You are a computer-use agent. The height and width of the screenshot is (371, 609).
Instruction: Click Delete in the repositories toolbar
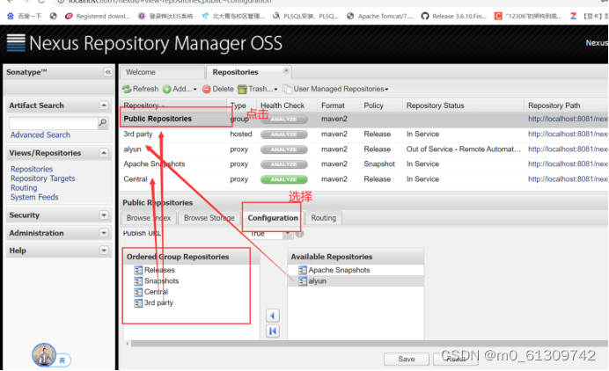(x=218, y=89)
